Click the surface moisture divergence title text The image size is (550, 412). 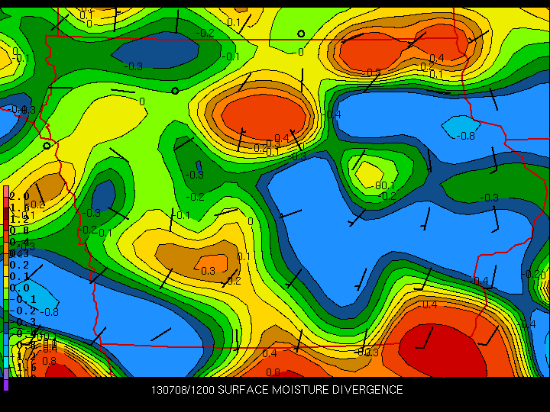pyautogui.click(x=277, y=390)
